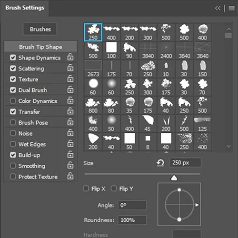Collapse panel using double-arrow icon
This screenshot has width=238, height=238.
[218, 8]
